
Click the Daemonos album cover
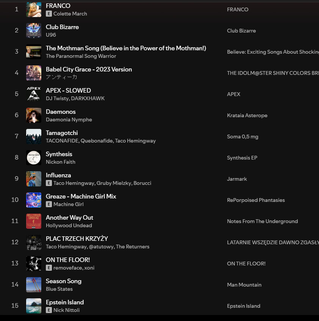coord(34,115)
